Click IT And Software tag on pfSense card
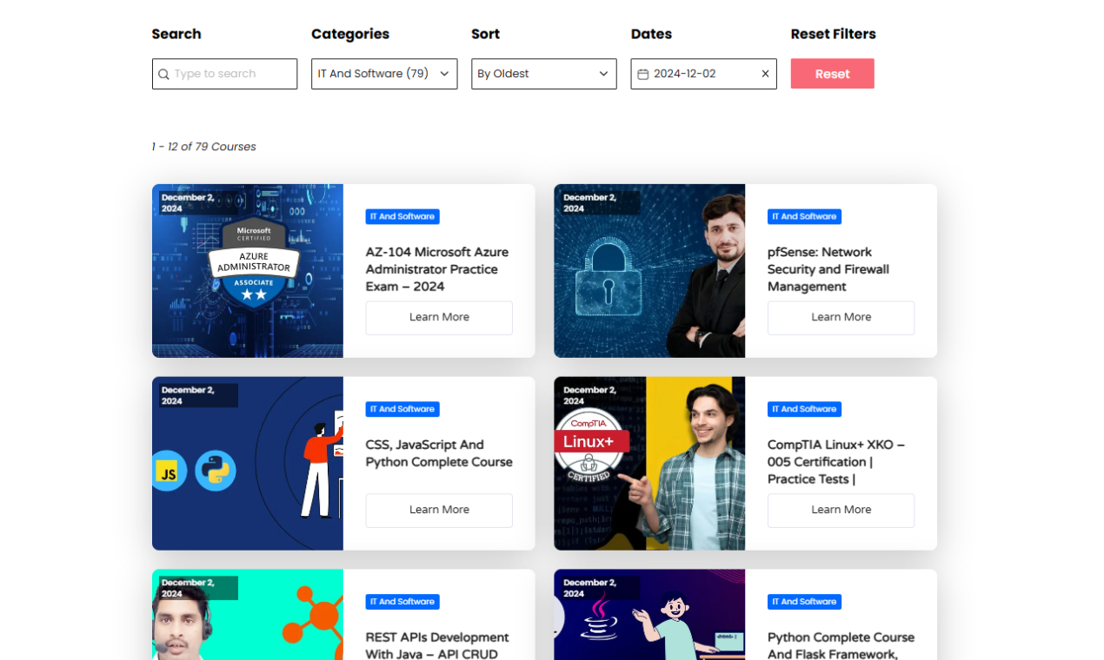This screenshot has height=660, width=1104. point(804,217)
